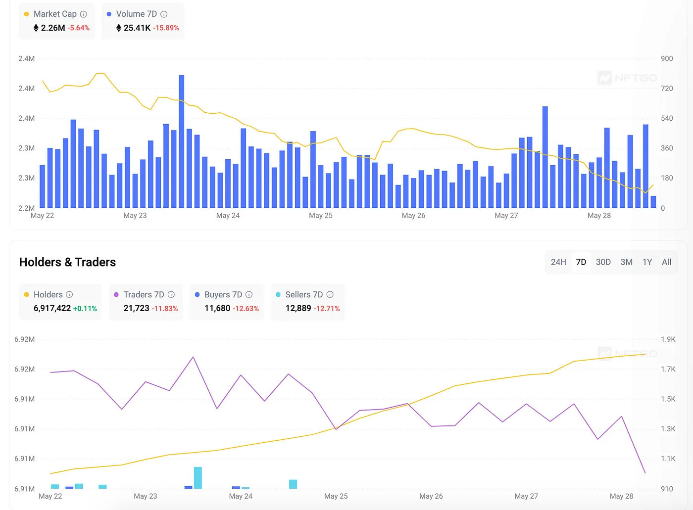This screenshot has width=693, height=510.
Task: Toggle the Buyers 7D series legend
Action: point(223,294)
